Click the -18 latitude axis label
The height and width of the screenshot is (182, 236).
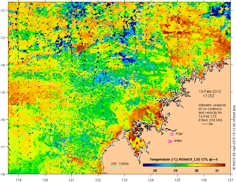tap(3, 174)
